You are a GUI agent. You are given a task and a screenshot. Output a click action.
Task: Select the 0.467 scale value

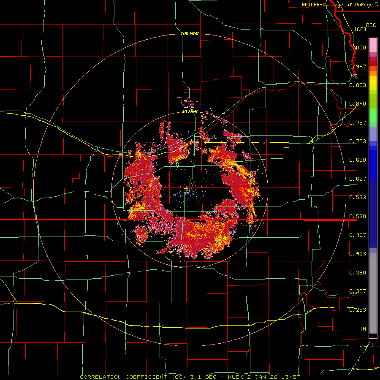pos(358,235)
